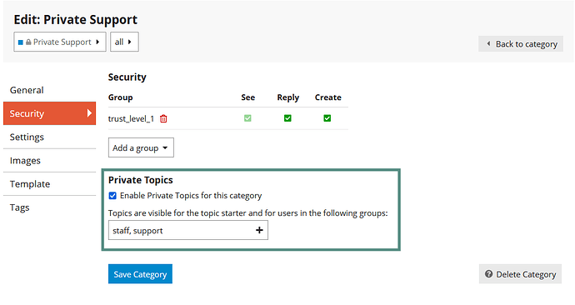Select Security tab
The height and width of the screenshot is (305, 575).
(x=49, y=113)
